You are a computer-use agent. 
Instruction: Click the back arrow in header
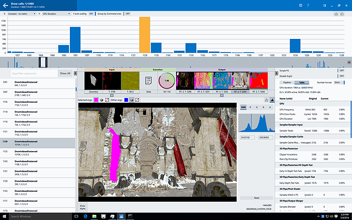coord(5,5)
